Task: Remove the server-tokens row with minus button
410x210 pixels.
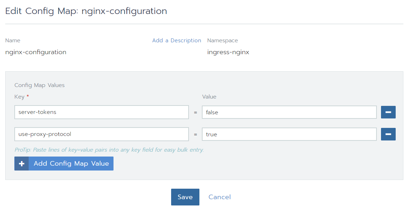Action: (x=388, y=112)
